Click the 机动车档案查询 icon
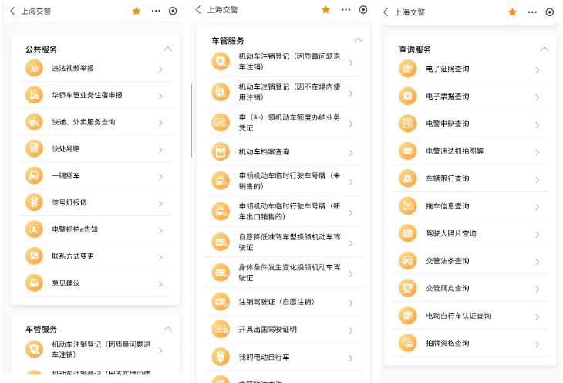 coord(221,152)
